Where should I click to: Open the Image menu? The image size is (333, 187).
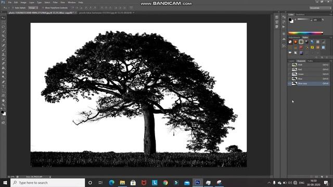click(x=23, y=3)
